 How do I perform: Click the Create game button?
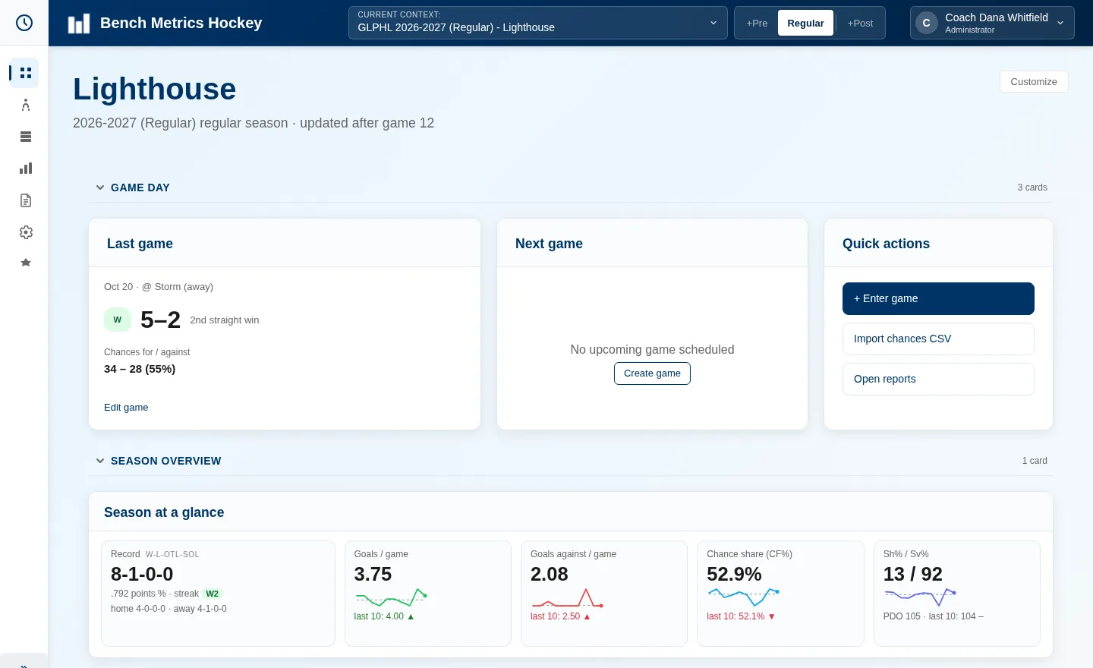point(652,373)
